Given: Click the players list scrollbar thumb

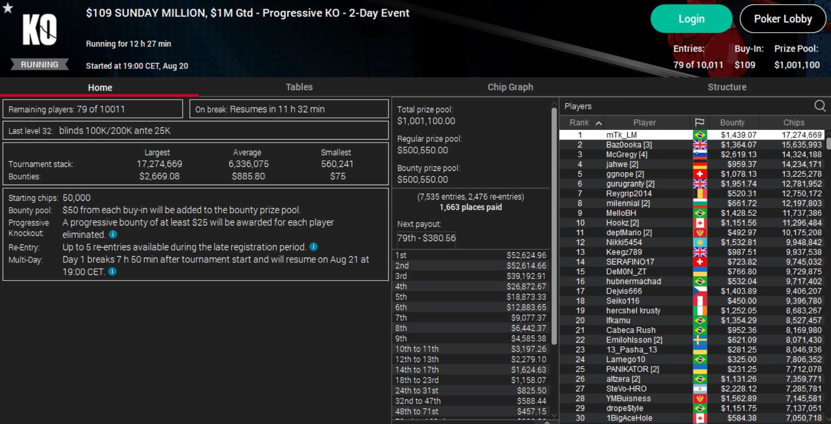Looking at the screenshot, I should pyautogui.click(x=828, y=144).
